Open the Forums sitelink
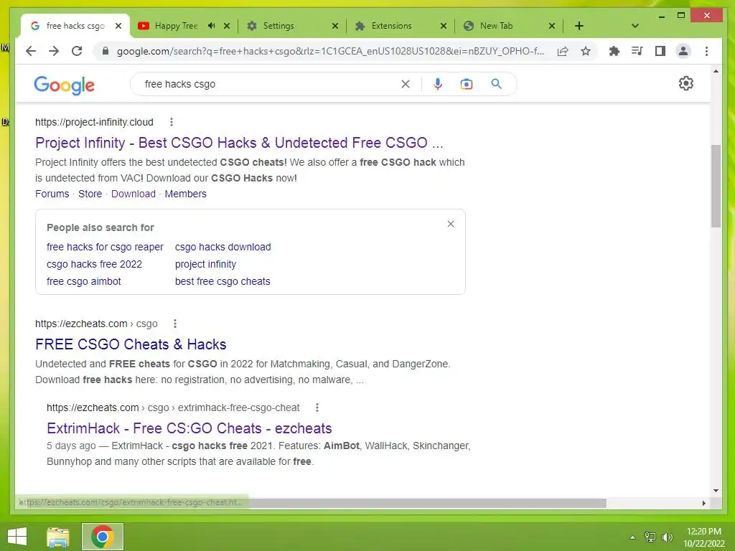Screen dimensions: 735x551 (52, 194)
